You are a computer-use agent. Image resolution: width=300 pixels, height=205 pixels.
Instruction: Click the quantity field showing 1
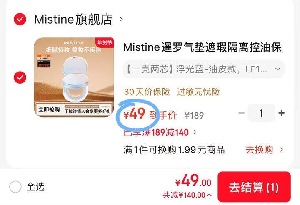click(x=261, y=113)
